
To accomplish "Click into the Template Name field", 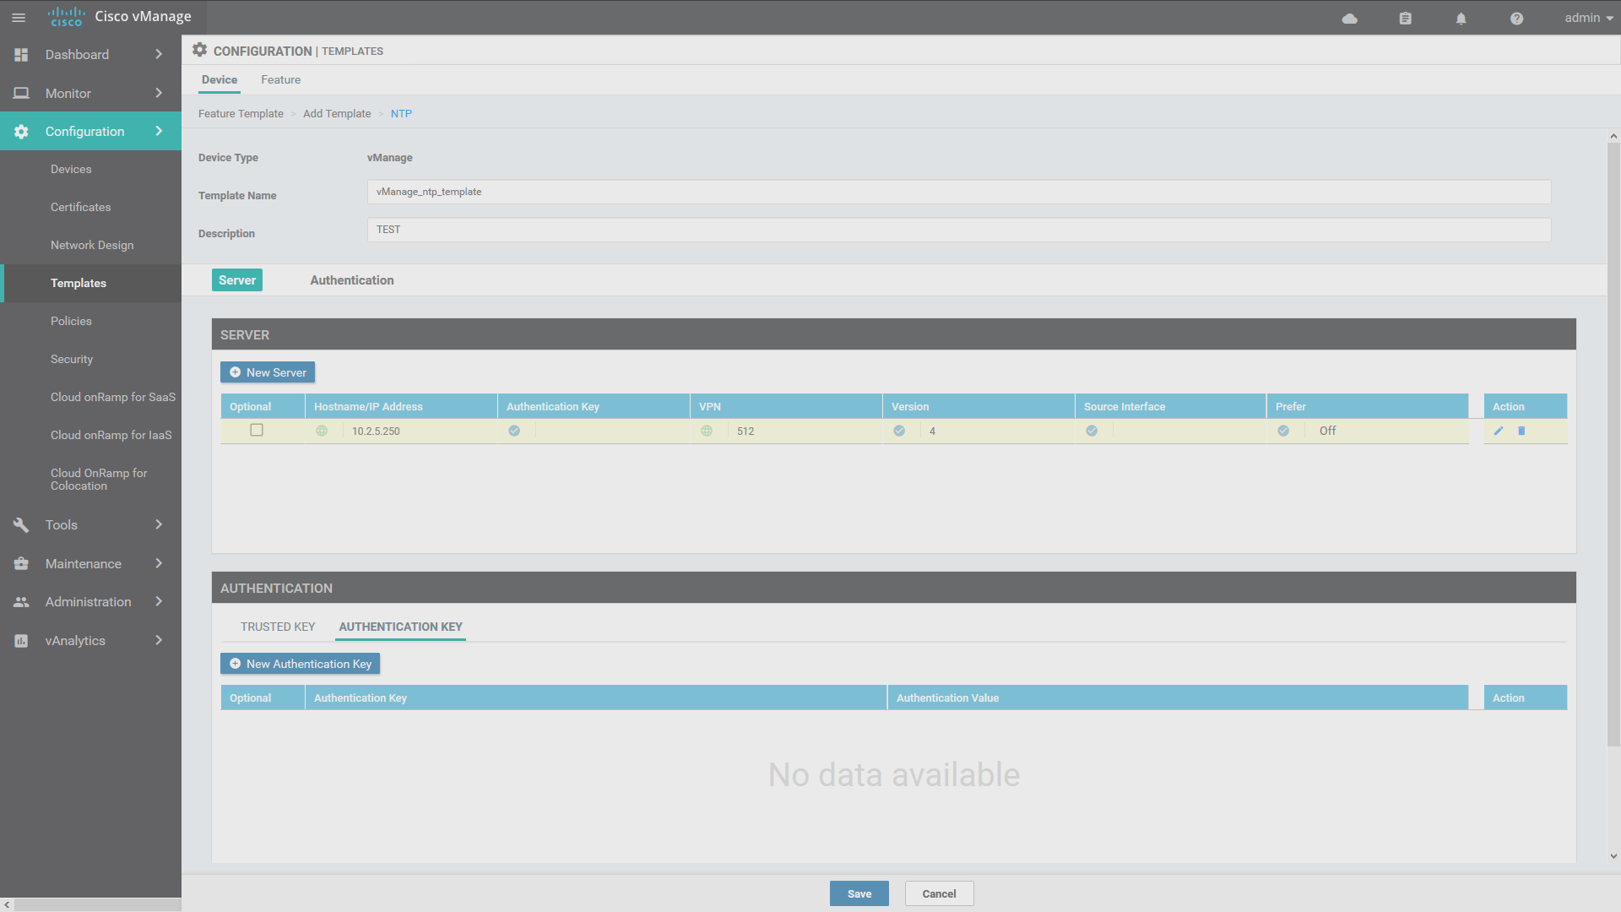I will pos(958,192).
